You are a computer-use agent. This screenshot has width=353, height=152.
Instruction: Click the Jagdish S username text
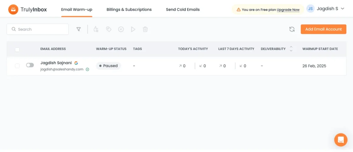pos(327,9)
